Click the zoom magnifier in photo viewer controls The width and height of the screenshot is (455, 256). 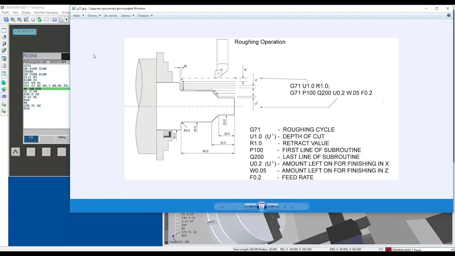coord(223,206)
